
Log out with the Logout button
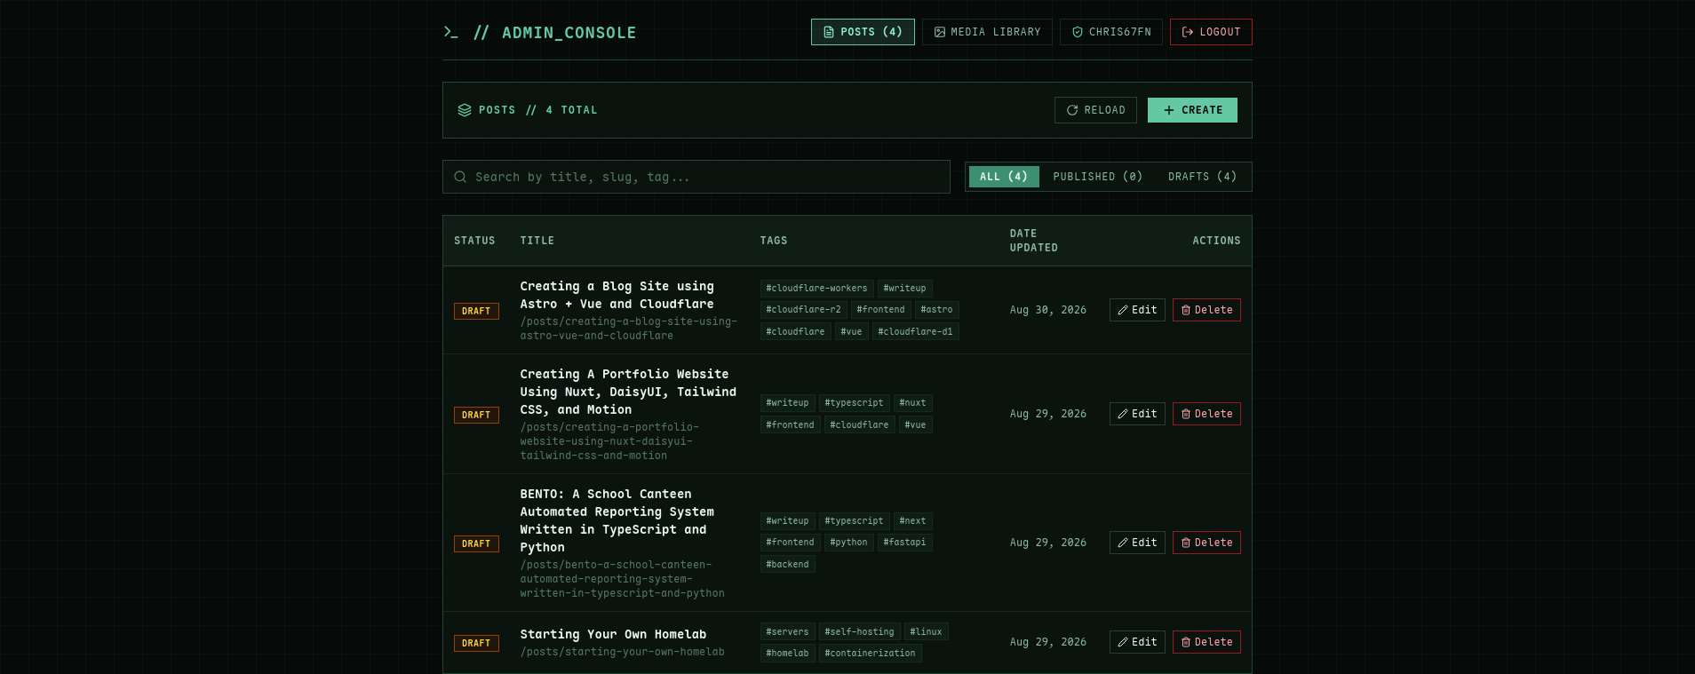[x=1211, y=32]
